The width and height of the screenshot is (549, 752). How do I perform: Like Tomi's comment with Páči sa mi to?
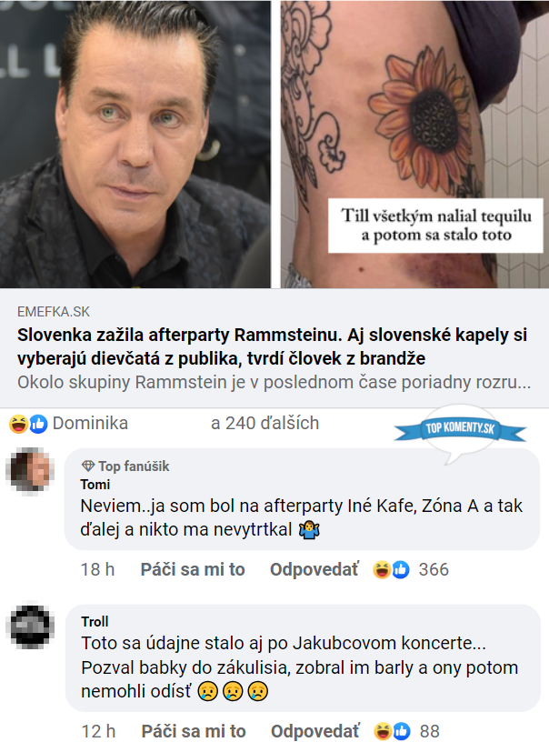(193, 569)
